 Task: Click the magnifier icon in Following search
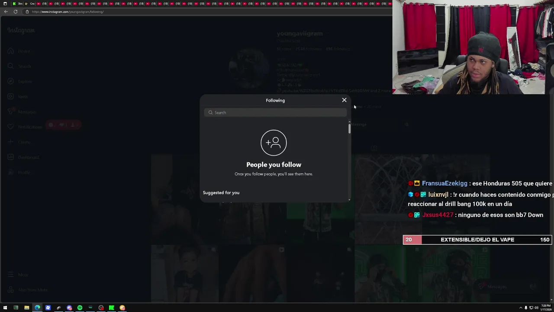tap(210, 113)
